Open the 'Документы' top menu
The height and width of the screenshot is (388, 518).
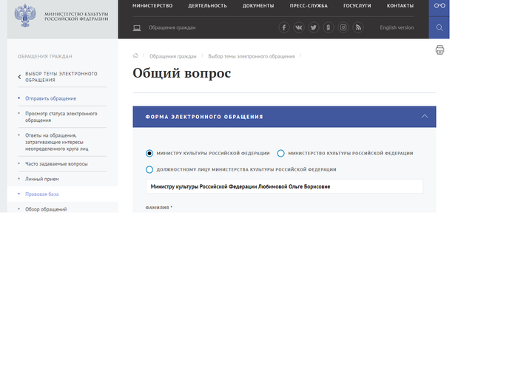click(x=258, y=6)
